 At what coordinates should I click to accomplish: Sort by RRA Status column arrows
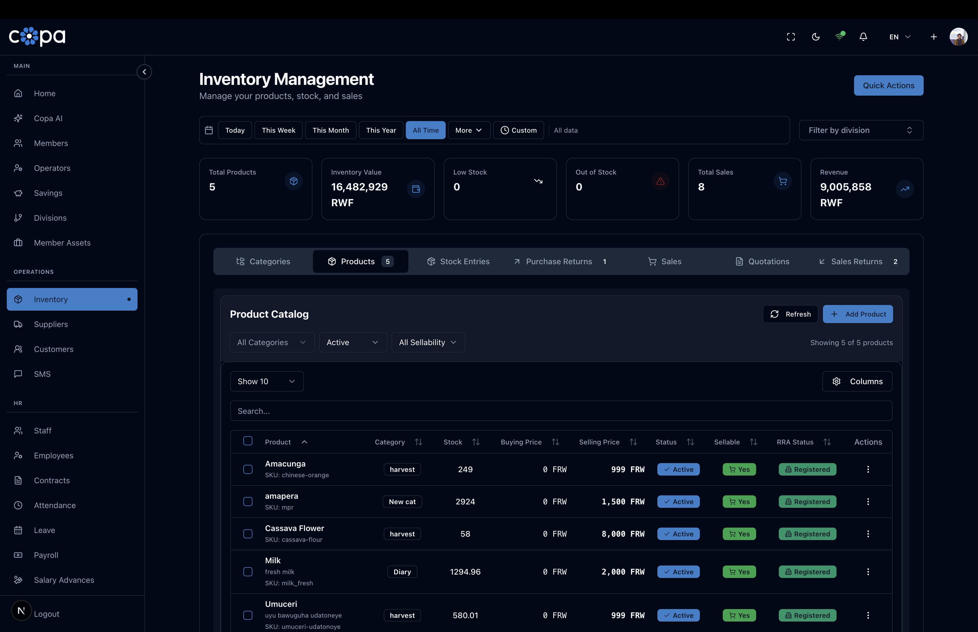pyautogui.click(x=827, y=442)
